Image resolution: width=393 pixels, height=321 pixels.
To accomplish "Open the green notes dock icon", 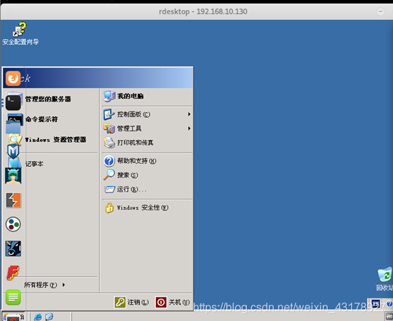I will coord(13,297).
